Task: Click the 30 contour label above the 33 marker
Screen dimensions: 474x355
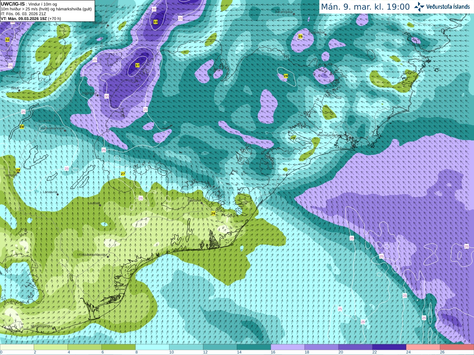Action: pos(154,9)
